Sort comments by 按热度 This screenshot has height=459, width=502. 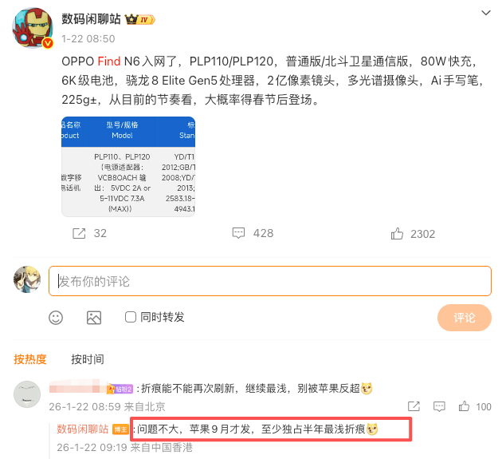point(30,359)
